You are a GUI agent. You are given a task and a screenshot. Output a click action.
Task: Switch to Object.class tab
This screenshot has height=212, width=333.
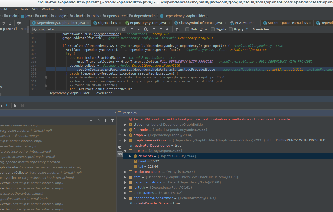click(x=107, y=23)
